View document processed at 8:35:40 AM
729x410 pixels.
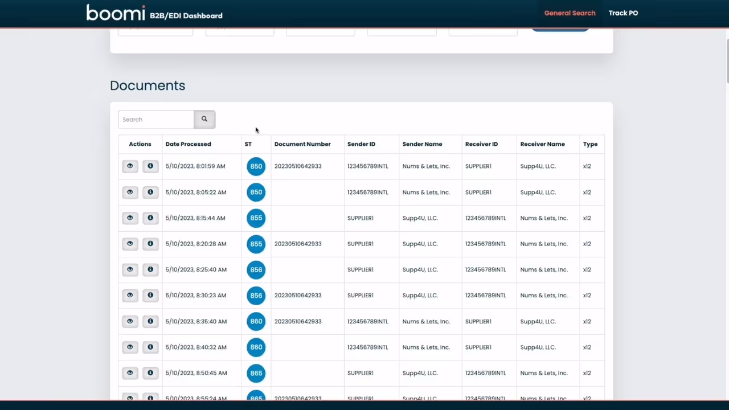130,321
